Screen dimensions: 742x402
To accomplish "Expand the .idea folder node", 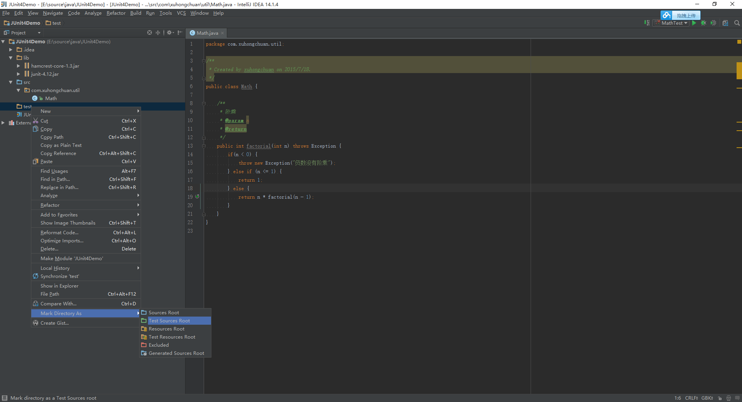I will tap(11, 50).
